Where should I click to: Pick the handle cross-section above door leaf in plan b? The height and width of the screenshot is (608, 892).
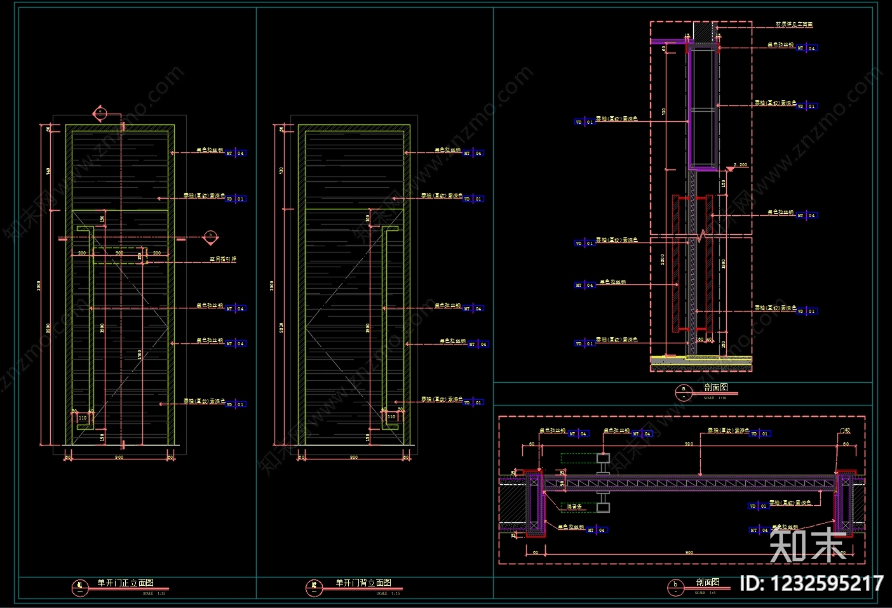click(x=603, y=463)
